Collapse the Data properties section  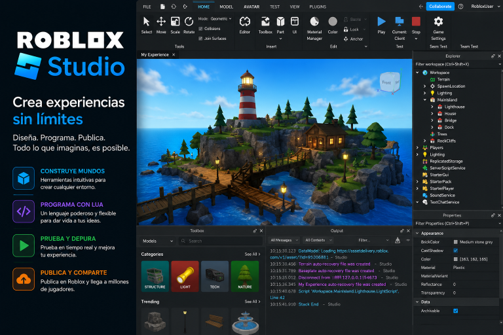click(417, 302)
